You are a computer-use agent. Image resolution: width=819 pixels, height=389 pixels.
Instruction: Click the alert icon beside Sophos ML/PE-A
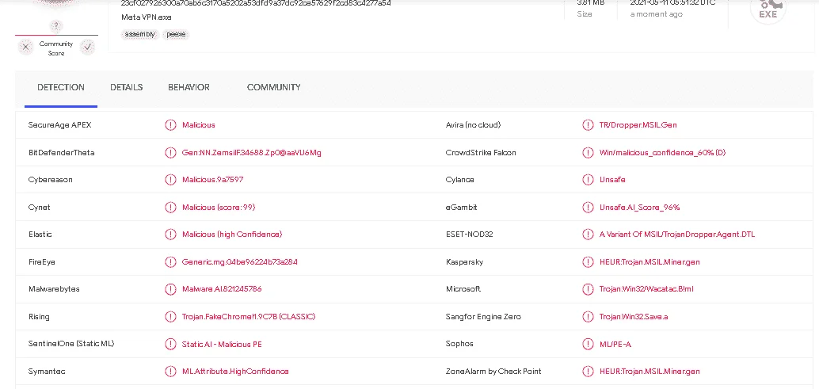pyautogui.click(x=589, y=344)
